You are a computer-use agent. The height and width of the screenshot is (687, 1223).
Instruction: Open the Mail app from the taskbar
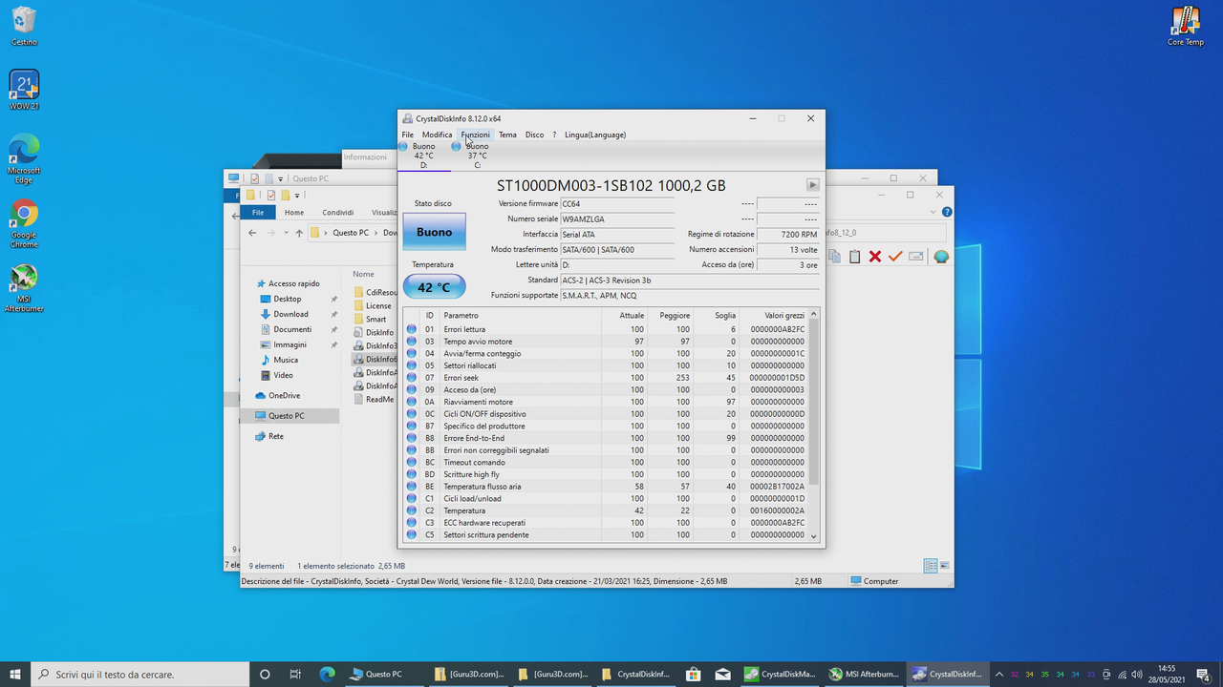[723, 674]
